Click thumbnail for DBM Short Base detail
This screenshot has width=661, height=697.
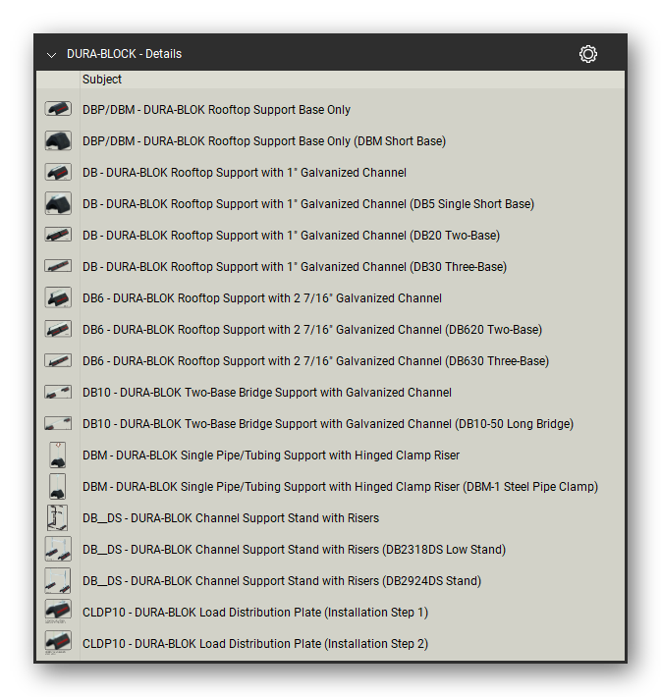58,140
